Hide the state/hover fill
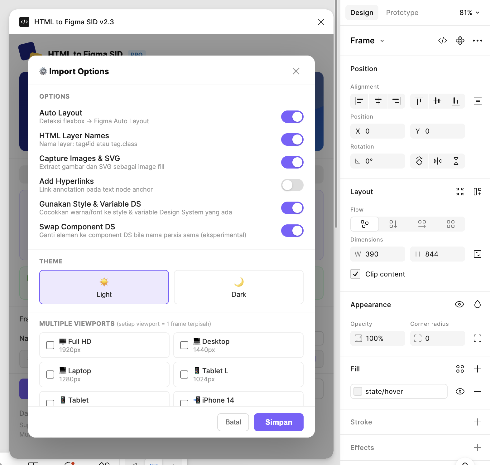 [460, 391]
